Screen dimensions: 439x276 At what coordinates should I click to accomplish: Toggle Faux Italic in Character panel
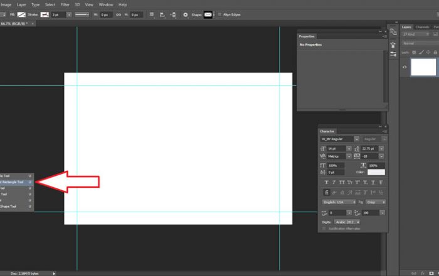tap(334, 182)
